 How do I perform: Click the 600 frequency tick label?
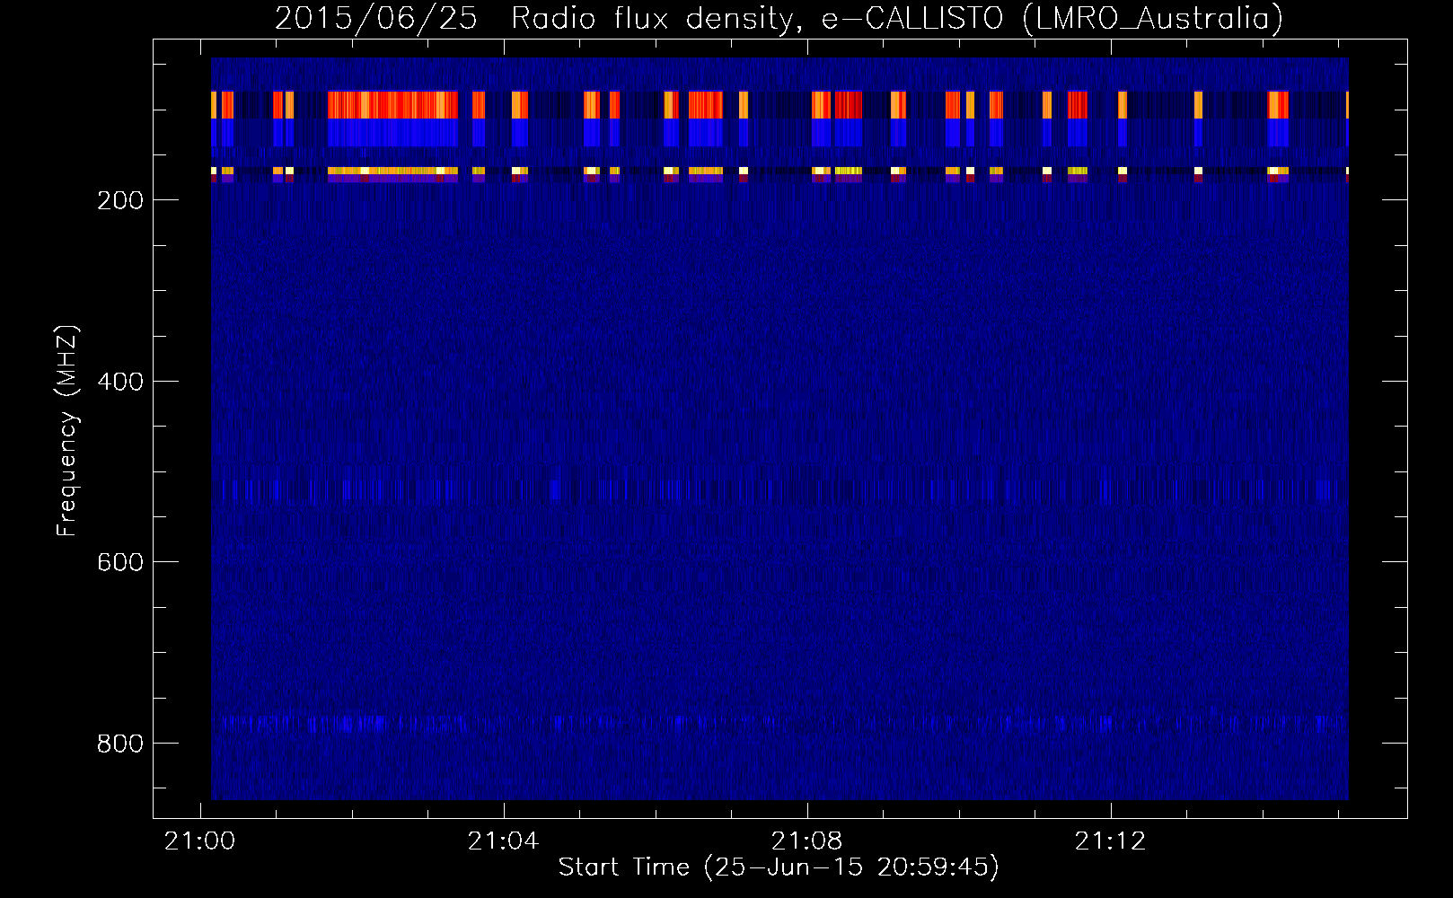click(x=120, y=562)
